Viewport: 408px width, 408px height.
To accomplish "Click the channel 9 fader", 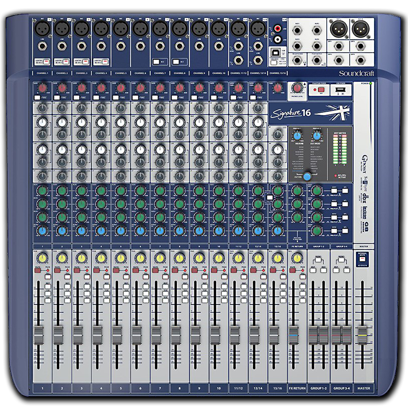I will tap(195, 335).
